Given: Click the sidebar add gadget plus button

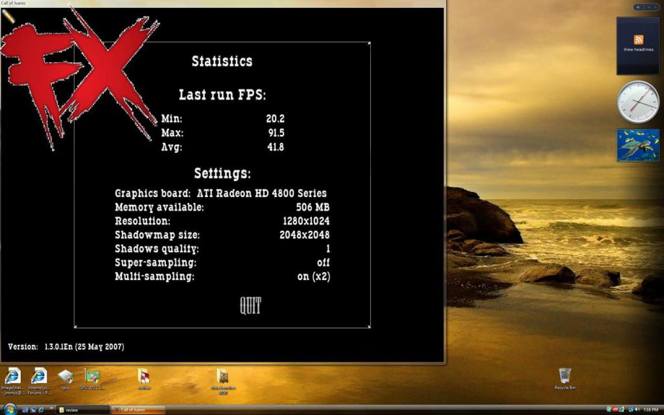Looking at the screenshot, I should click(638, 7).
